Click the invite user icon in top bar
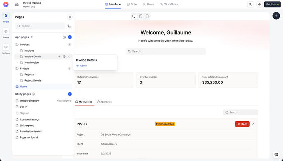283x161 pixels. 250,5
